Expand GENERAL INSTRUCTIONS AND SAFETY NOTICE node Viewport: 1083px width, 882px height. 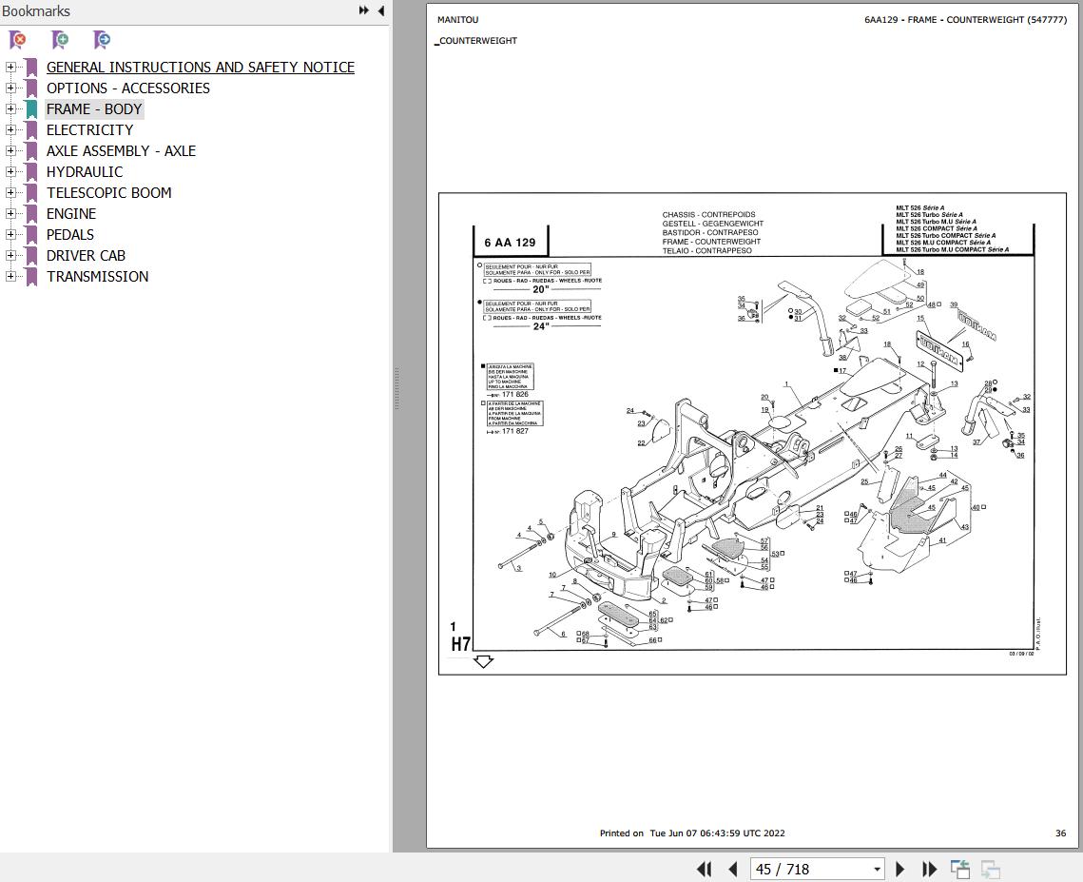10,67
